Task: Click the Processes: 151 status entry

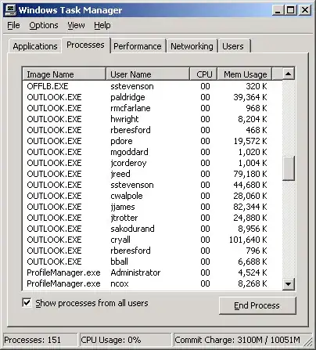Action: pos(41,340)
